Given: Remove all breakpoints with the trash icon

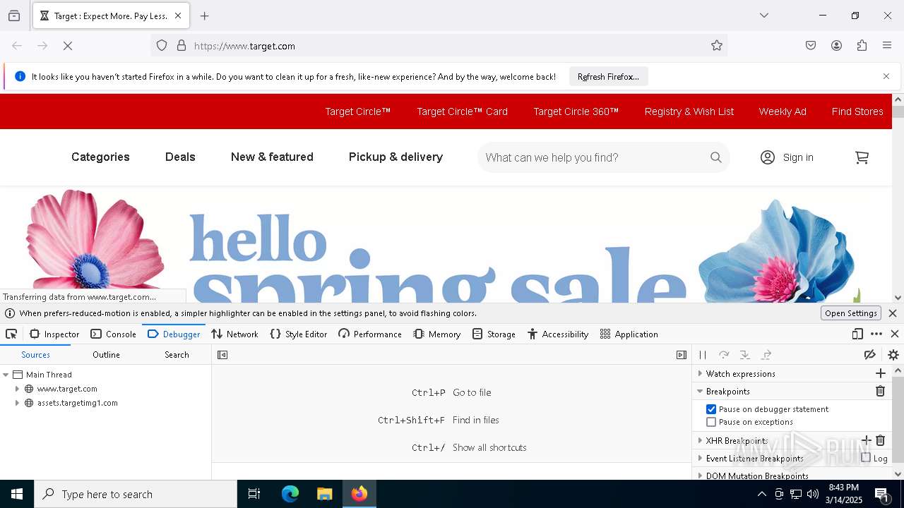Looking at the screenshot, I should 881,391.
